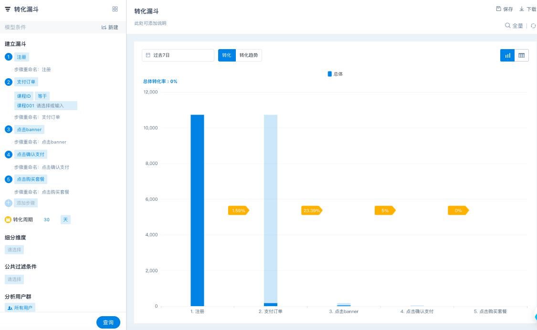Select the 转化趋势 tab
This screenshot has height=330, width=537.
[249, 55]
